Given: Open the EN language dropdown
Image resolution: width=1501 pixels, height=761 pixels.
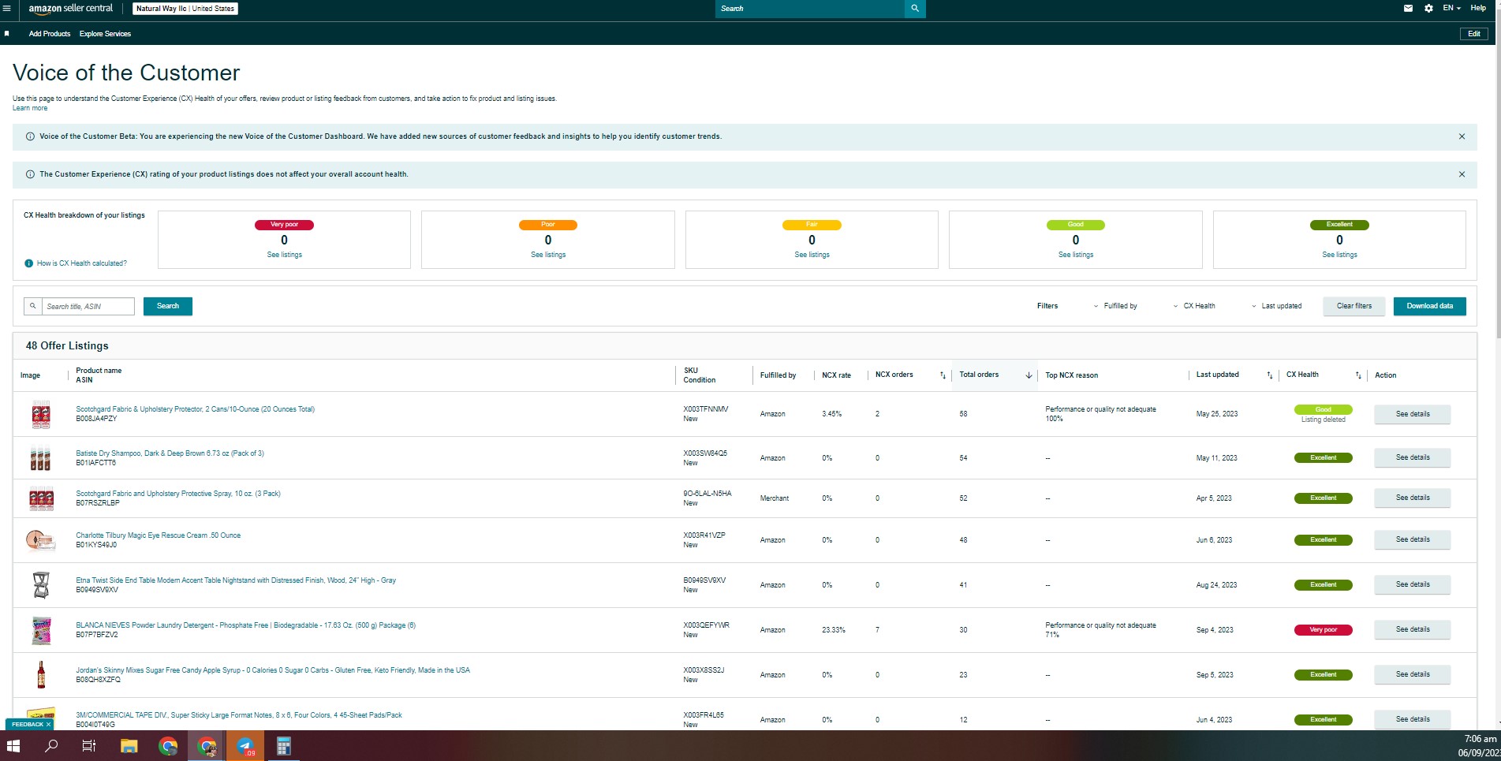Looking at the screenshot, I should [x=1452, y=8].
